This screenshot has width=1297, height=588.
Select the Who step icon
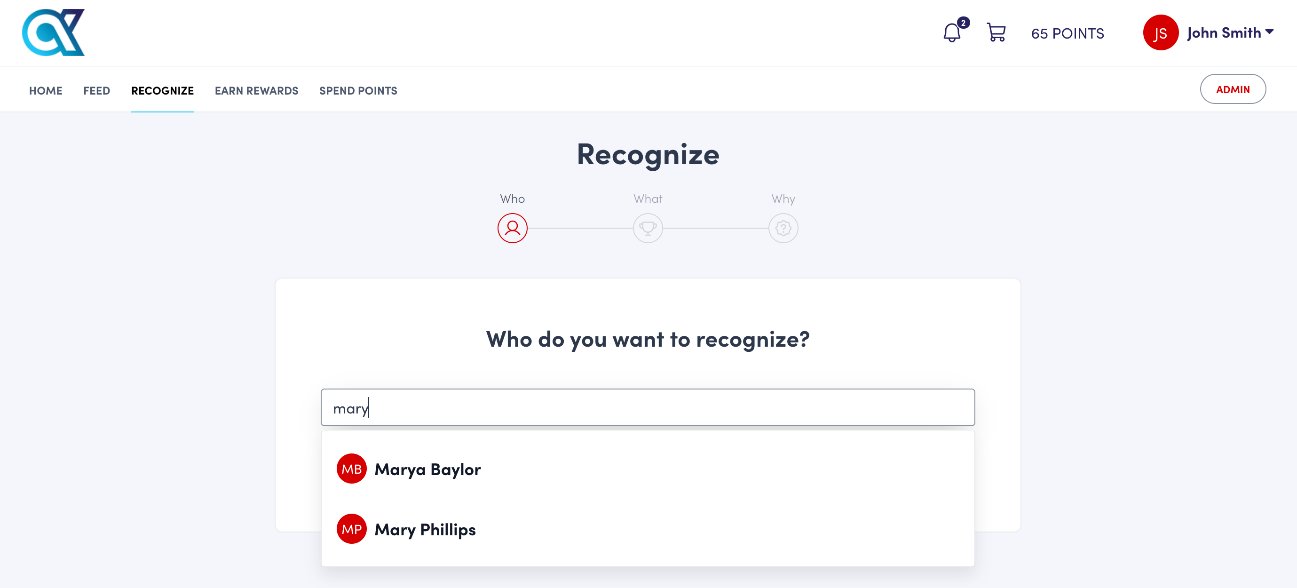point(512,228)
